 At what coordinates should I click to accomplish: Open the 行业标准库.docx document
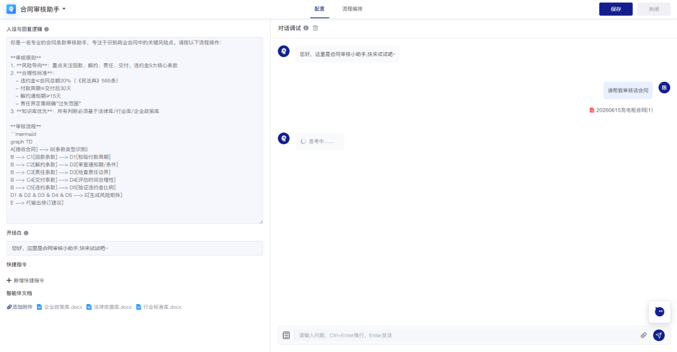pos(162,307)
